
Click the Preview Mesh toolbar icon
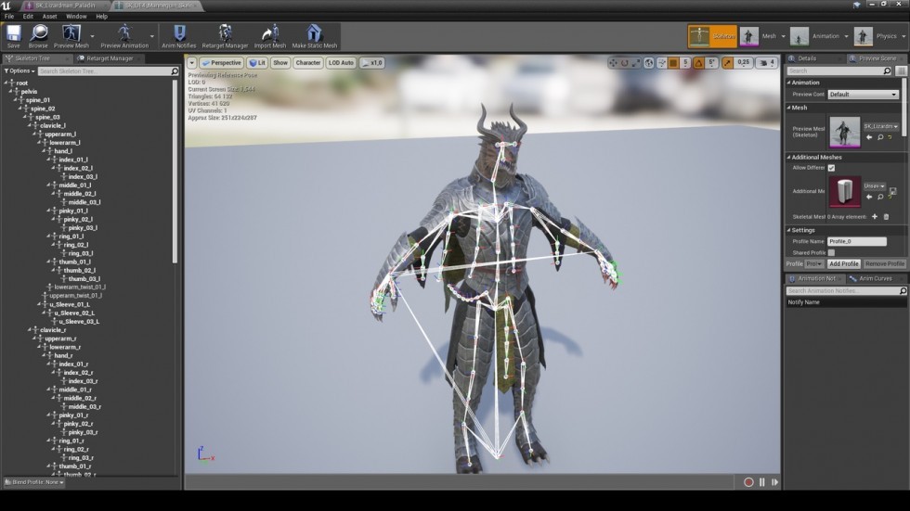[71, 36]
